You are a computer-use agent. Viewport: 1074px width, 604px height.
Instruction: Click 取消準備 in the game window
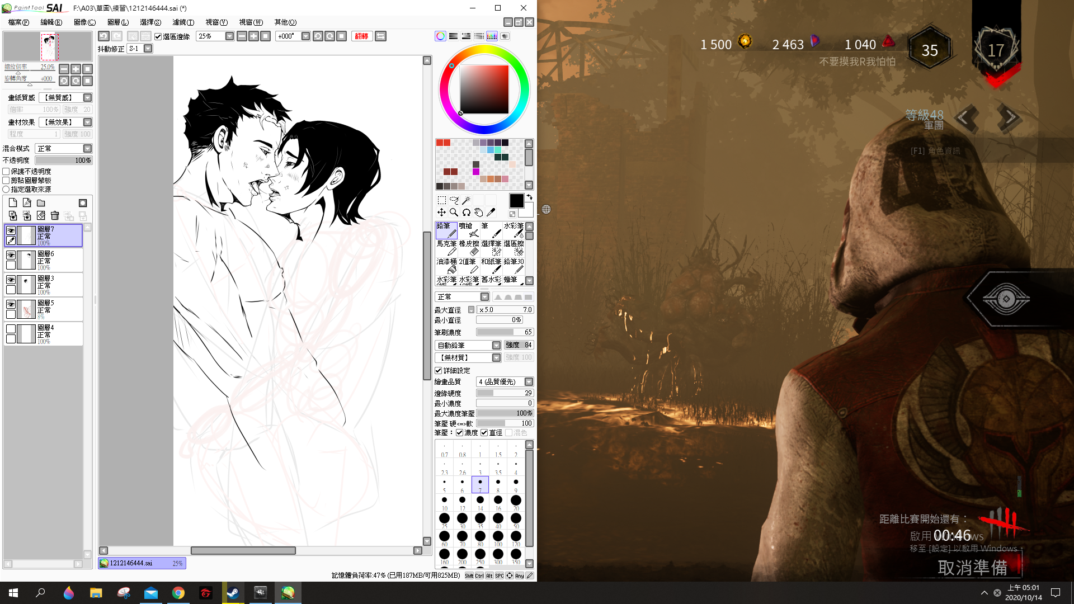(972, 568)
